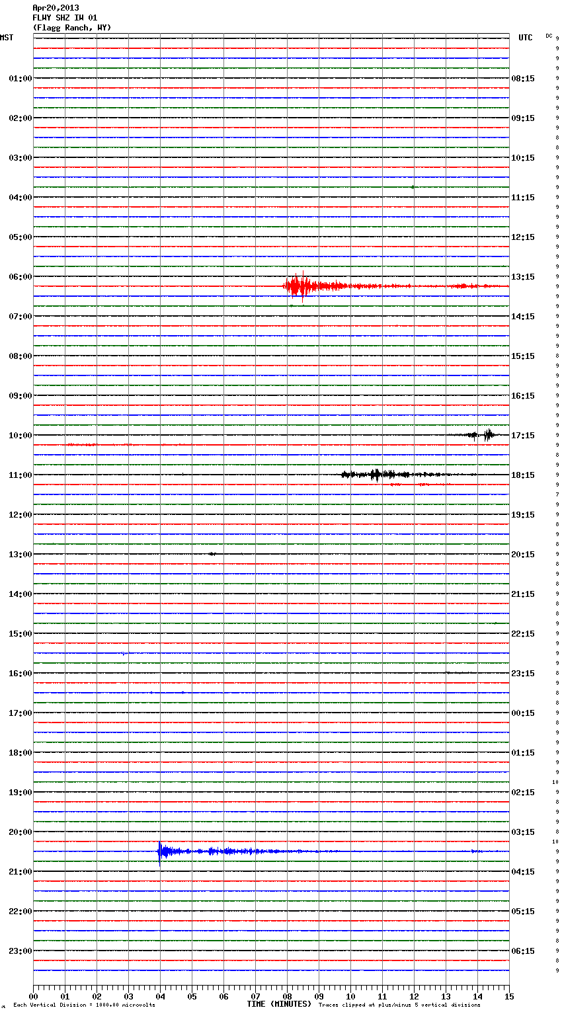Select the "20:00" MST time label
This screenshot has width=562, height=1014.
20,832
